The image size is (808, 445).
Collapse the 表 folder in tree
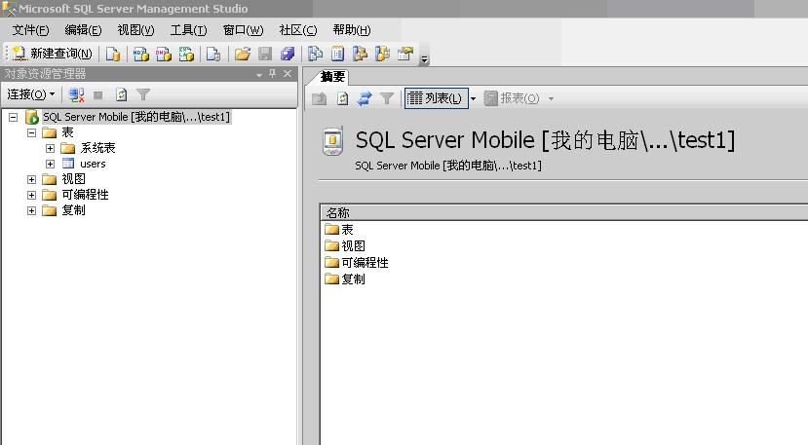[31, 132]
